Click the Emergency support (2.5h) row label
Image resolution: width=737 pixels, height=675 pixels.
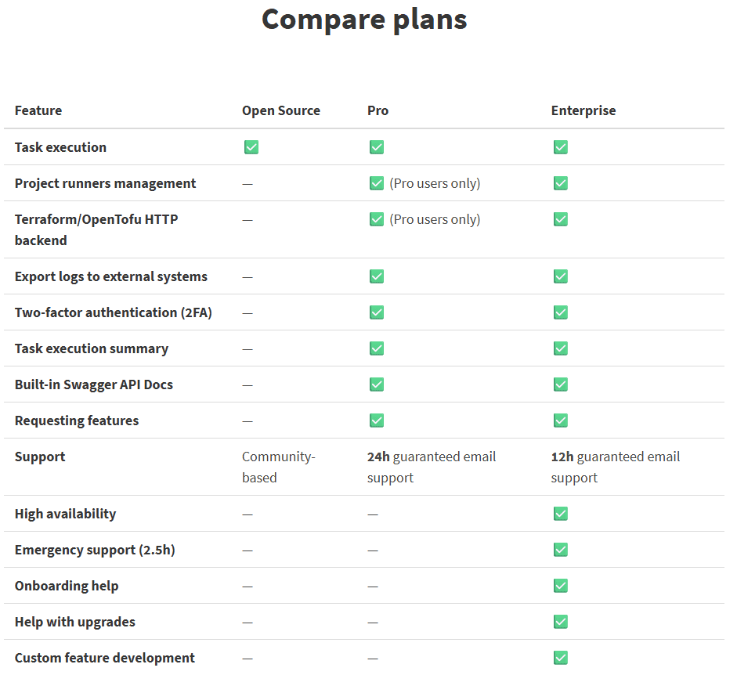(x=95, y=550)
